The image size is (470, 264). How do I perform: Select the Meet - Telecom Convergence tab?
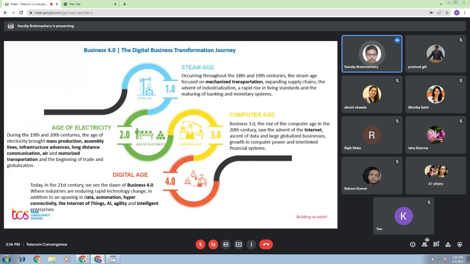(29, 4)
